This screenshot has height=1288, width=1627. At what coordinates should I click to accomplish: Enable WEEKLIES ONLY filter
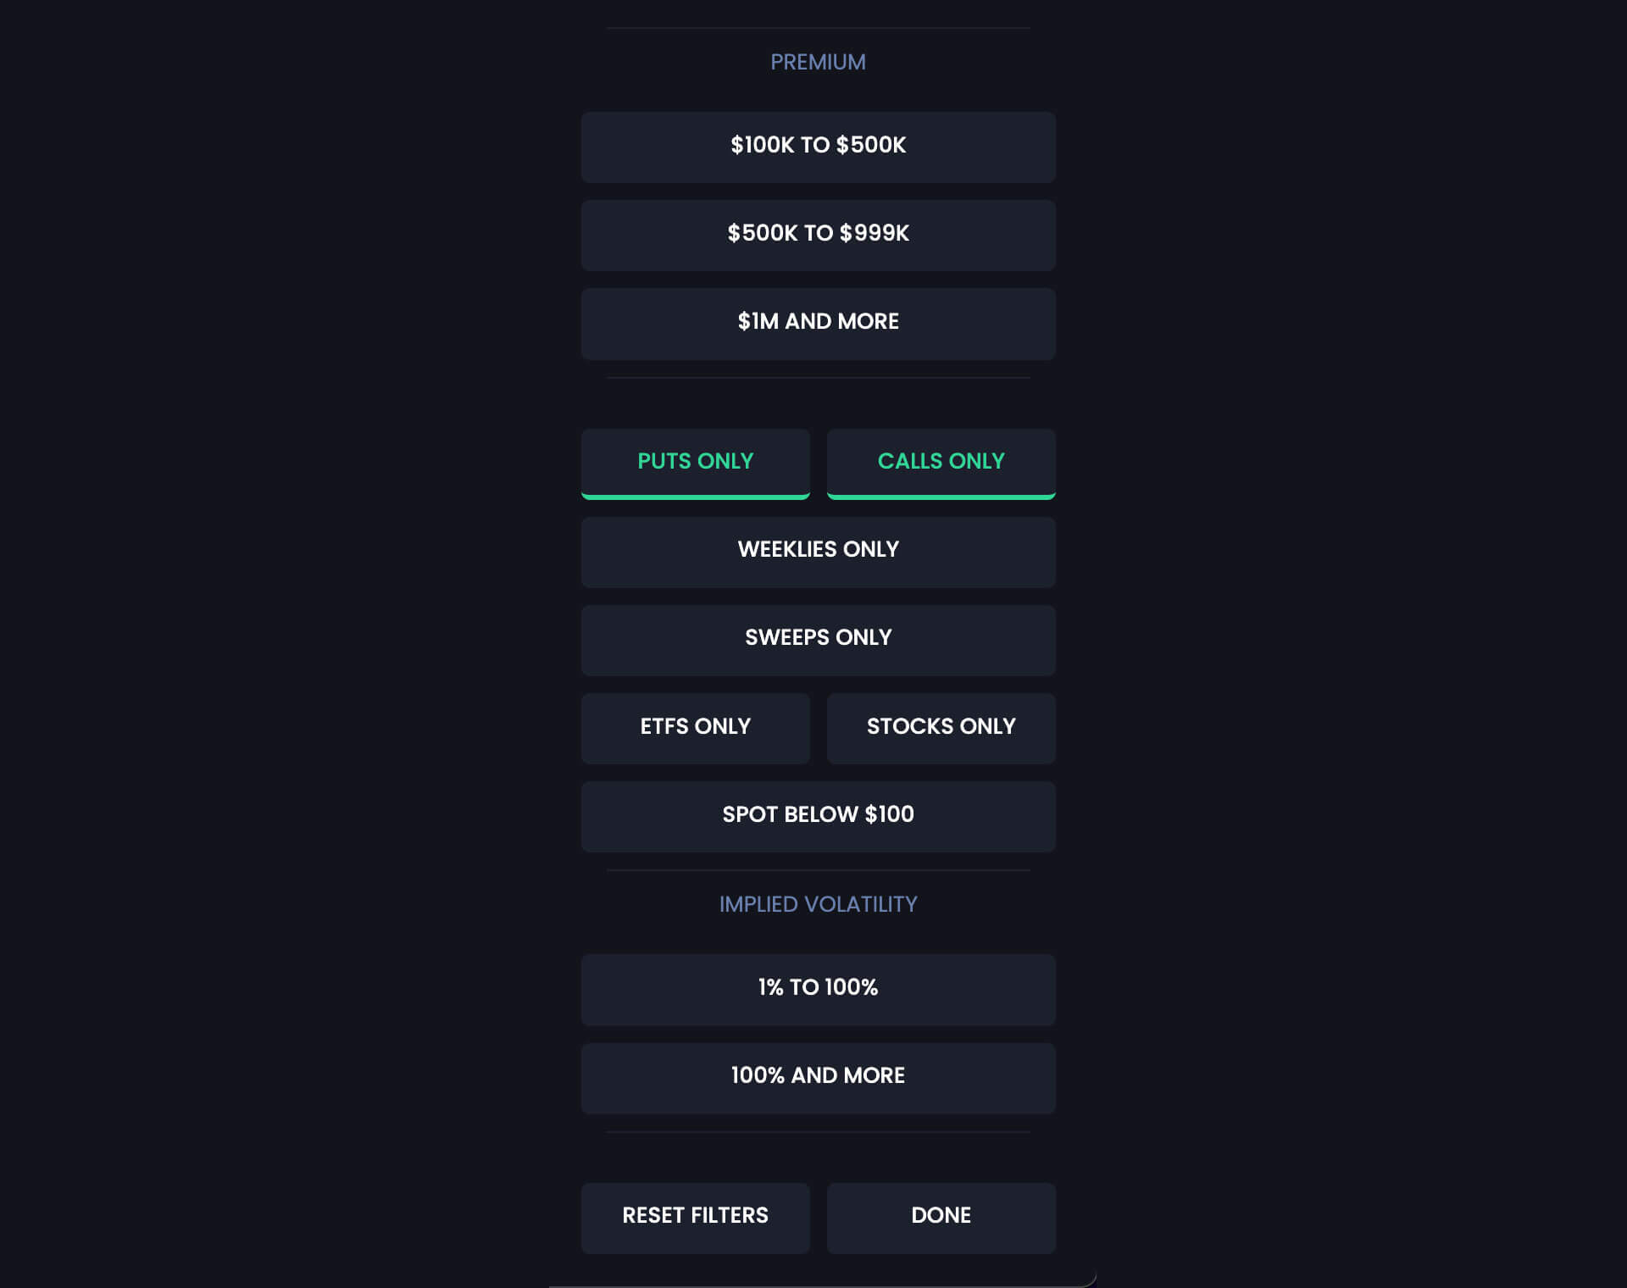tap(819, 551)
